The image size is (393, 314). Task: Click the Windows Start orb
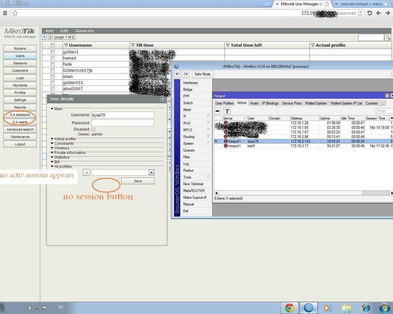pyautogui.click(x=384, y=308)
